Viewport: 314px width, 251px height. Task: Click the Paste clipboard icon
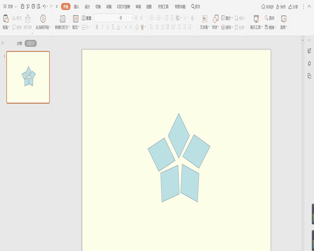tap(6, 19)
